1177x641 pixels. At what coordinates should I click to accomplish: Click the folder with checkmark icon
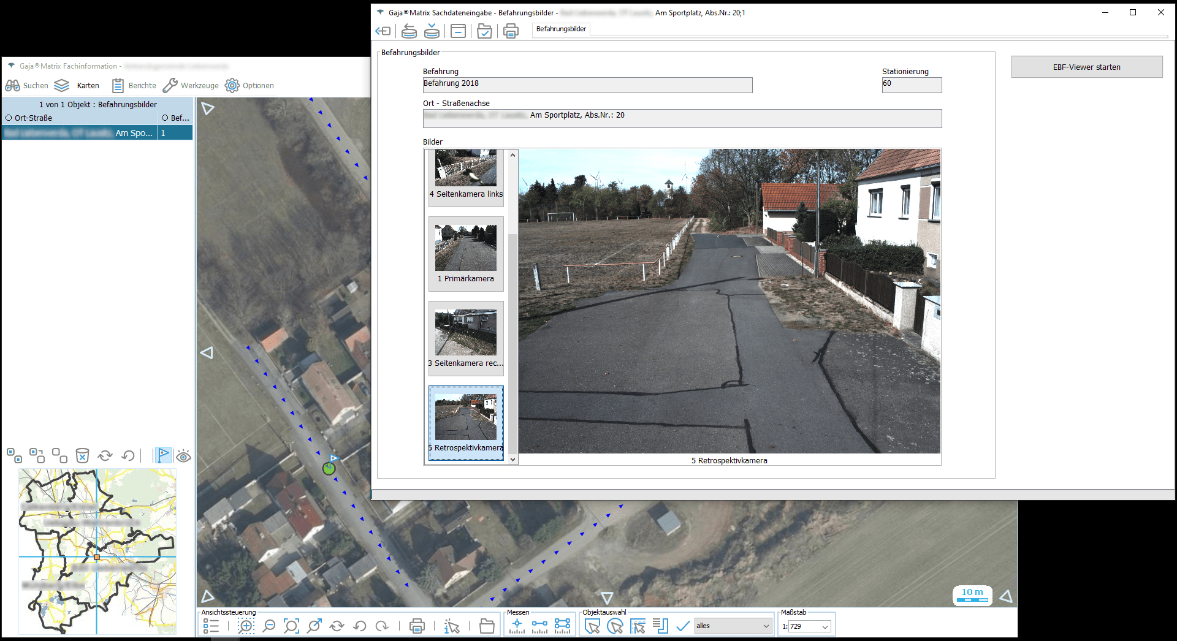click(484, 31)
